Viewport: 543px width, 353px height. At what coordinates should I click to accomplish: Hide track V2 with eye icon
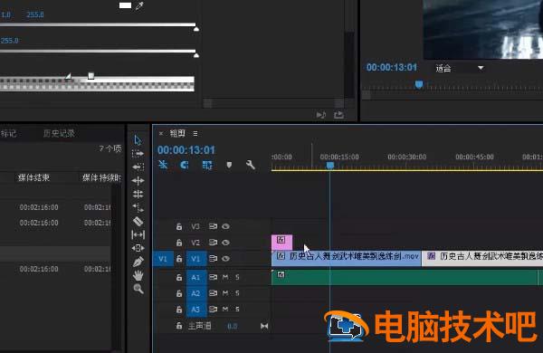(x=225, y=243)
